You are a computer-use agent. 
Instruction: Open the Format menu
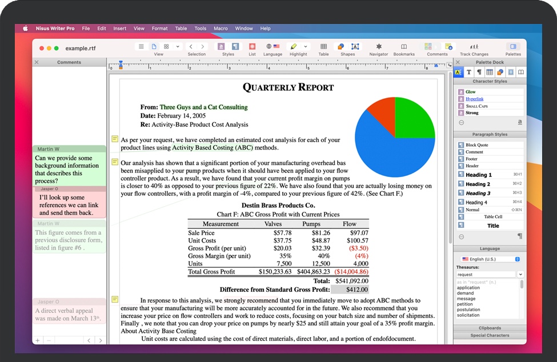coord(159,29)
